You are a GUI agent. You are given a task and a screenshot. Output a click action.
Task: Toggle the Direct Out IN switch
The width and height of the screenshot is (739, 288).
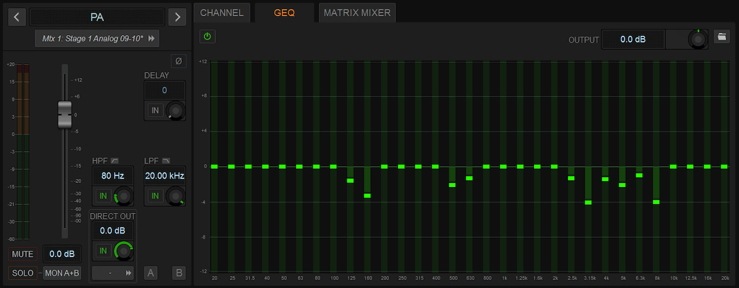103,250
